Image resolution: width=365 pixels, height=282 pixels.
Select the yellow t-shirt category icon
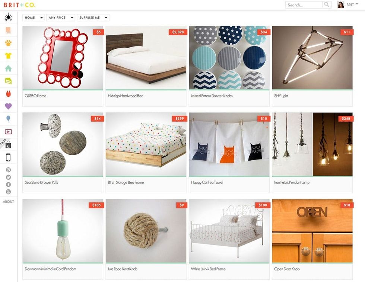(x=8, y=55)
